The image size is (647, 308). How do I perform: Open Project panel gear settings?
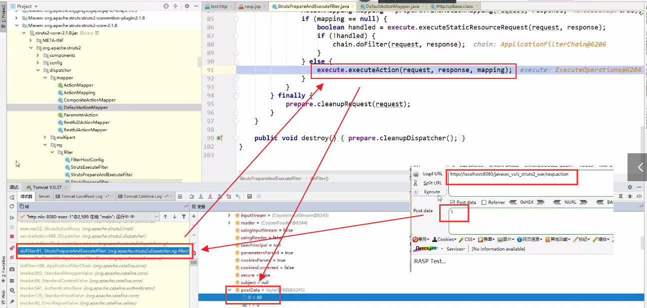point(187,6)
